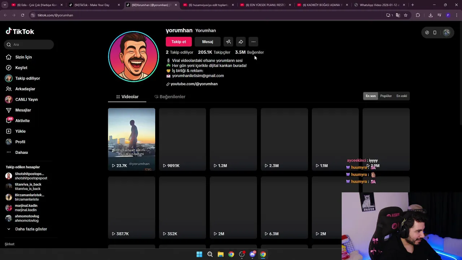Click the share profile arrow icon
This screenshot has height=260, width=462.
241,42
